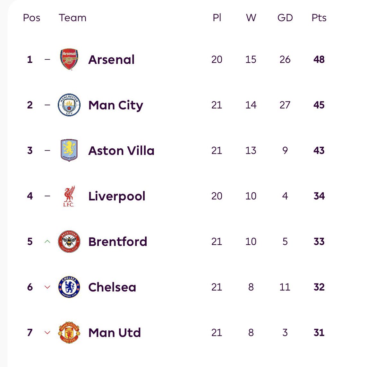Open the Arsenal team name link
This screenshot has width=385, height=367.
point(111,60)
